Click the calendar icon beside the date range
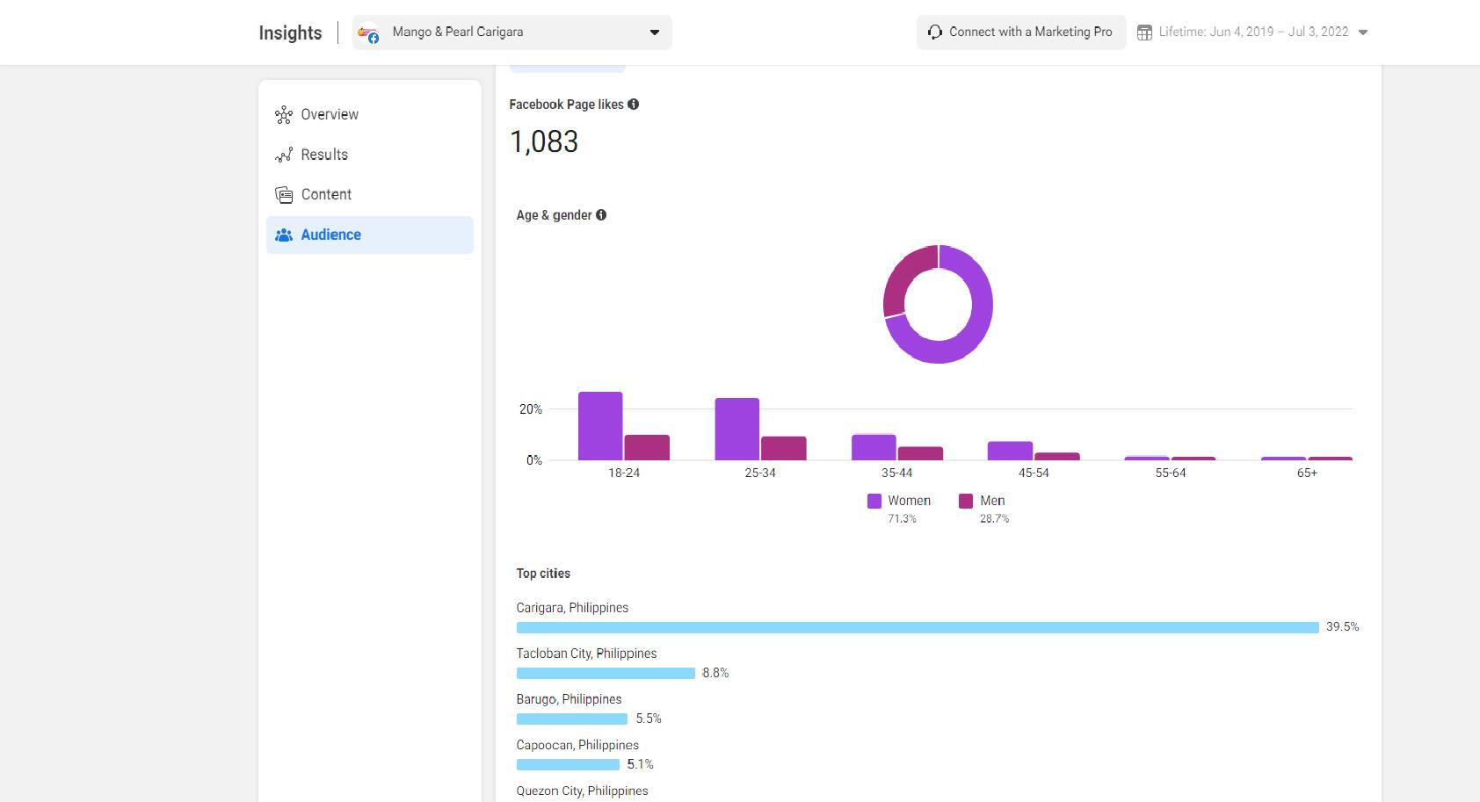This screenshot has height=802, width=1480. tap(1144, 33)
